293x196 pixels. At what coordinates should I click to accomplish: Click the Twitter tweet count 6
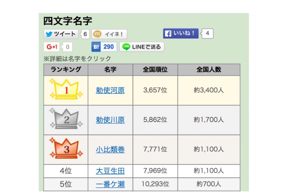(85, 34)
